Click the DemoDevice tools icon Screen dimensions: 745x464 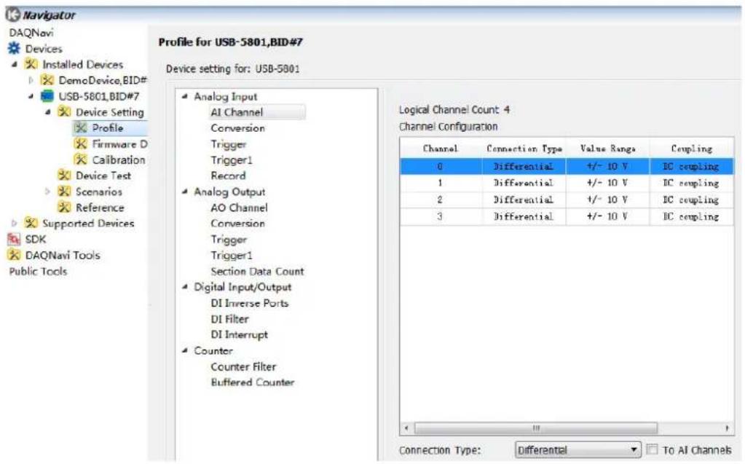[47, 80]
